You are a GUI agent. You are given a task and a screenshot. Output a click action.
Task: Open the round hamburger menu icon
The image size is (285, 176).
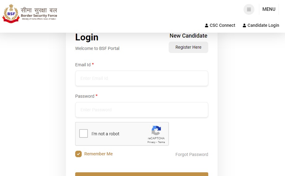(249, 10)
